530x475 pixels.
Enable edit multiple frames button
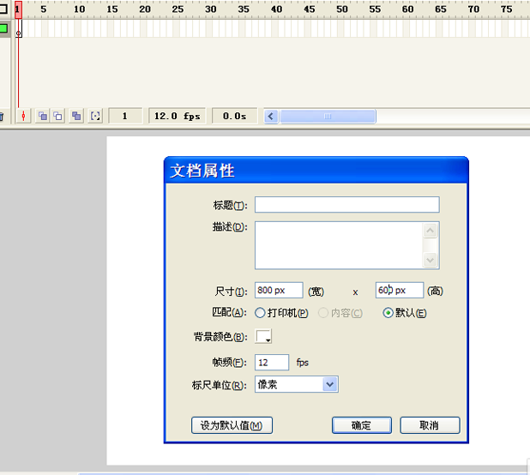[76, 117]
